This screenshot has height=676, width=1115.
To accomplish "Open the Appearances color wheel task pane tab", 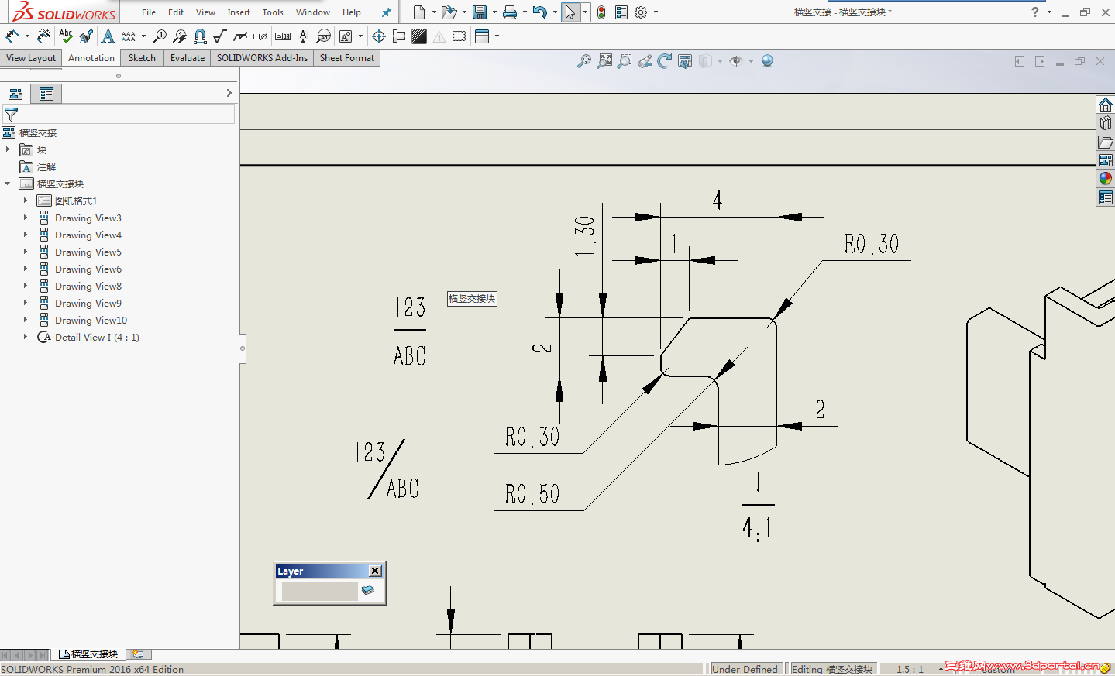I will (x=1106, y=179).
